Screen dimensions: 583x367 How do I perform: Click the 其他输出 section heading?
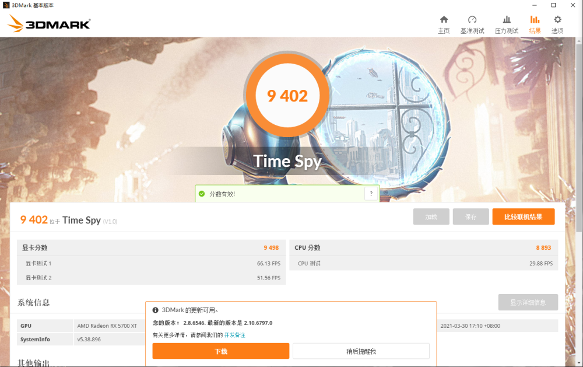tap(33, 363)
